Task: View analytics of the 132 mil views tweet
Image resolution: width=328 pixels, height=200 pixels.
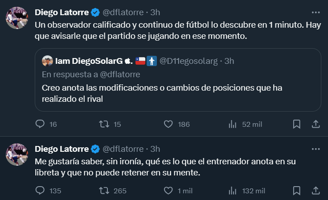Action: pos(232,191)
